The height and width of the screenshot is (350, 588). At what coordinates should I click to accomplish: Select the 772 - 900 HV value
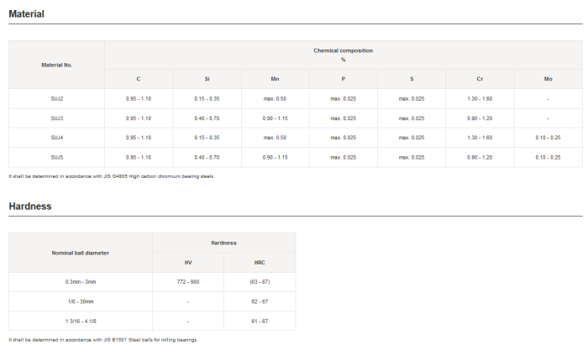pyautogui.click(x=188, y=283)
